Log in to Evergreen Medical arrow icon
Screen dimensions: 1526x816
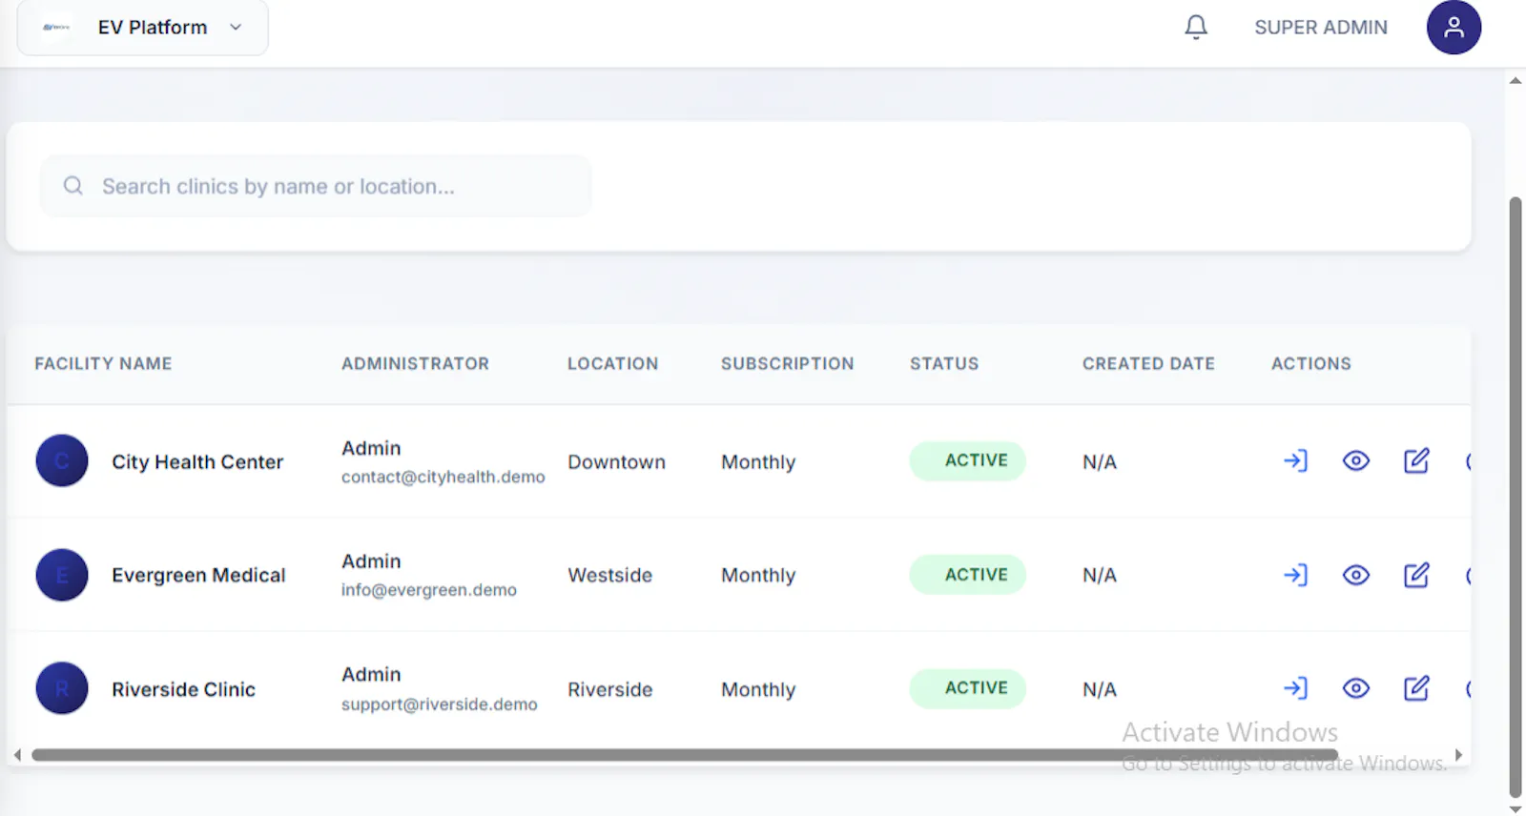click(x=1295, y=575)
